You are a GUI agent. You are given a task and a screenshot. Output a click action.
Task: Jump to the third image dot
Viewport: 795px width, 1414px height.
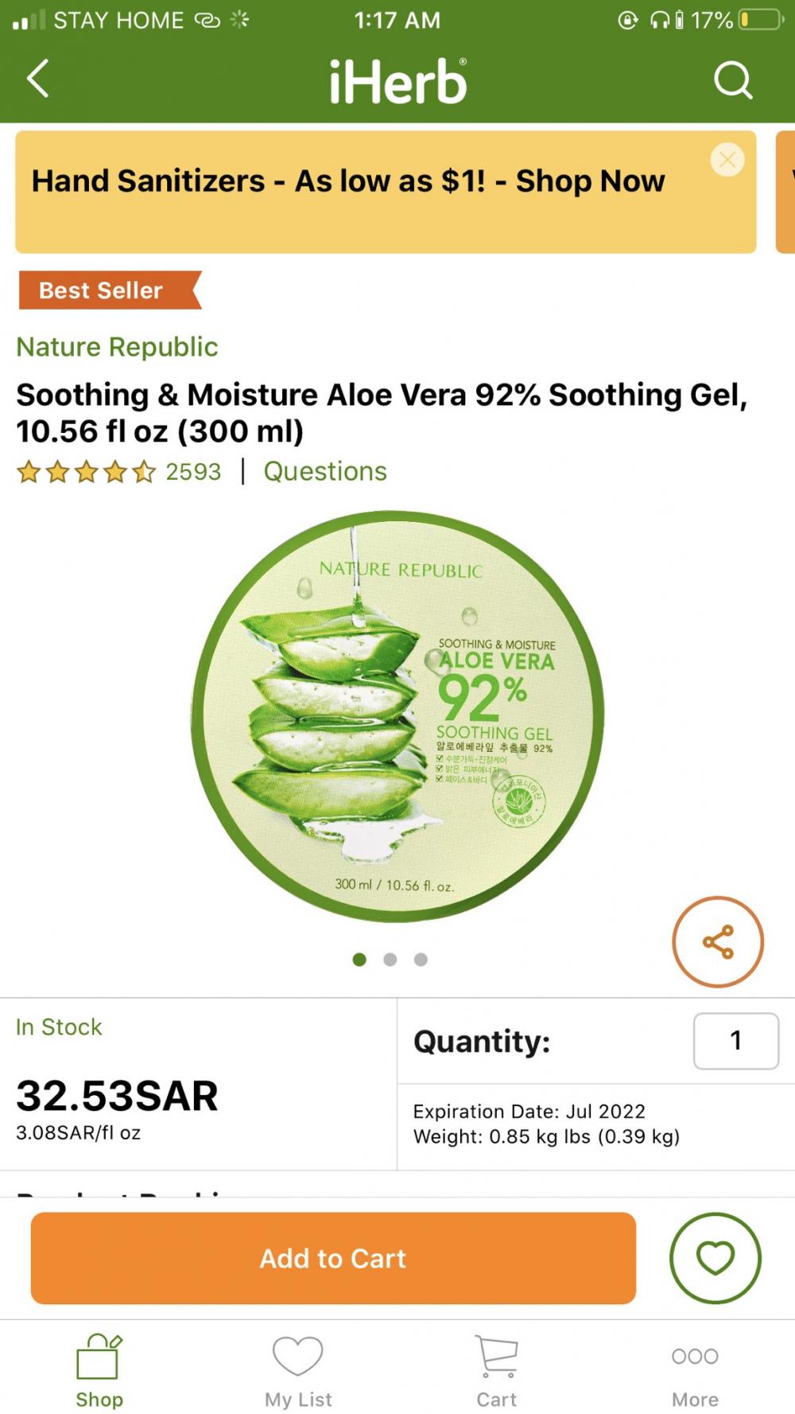click(421, 960)
